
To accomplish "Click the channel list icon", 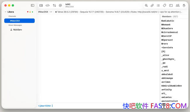I will coord(158,6).
